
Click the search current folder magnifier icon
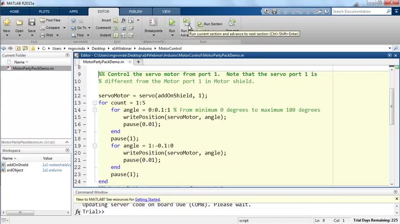pos(396,49)
